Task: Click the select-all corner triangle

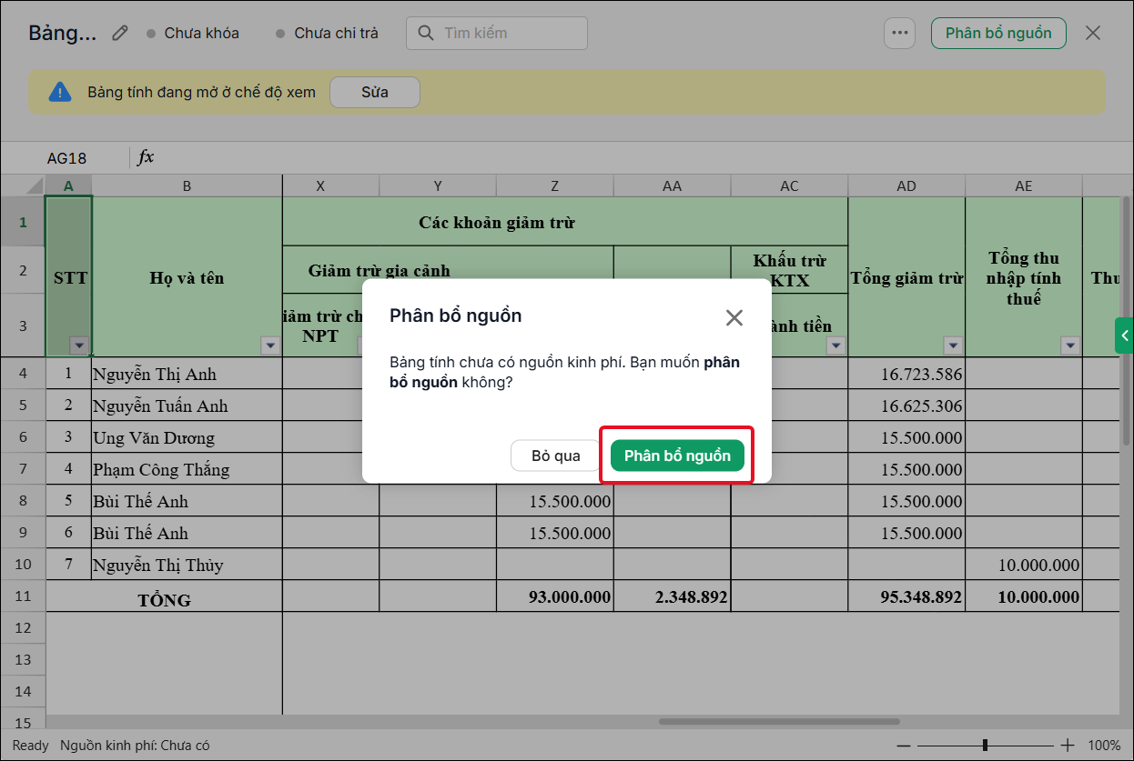Action: 35,185
